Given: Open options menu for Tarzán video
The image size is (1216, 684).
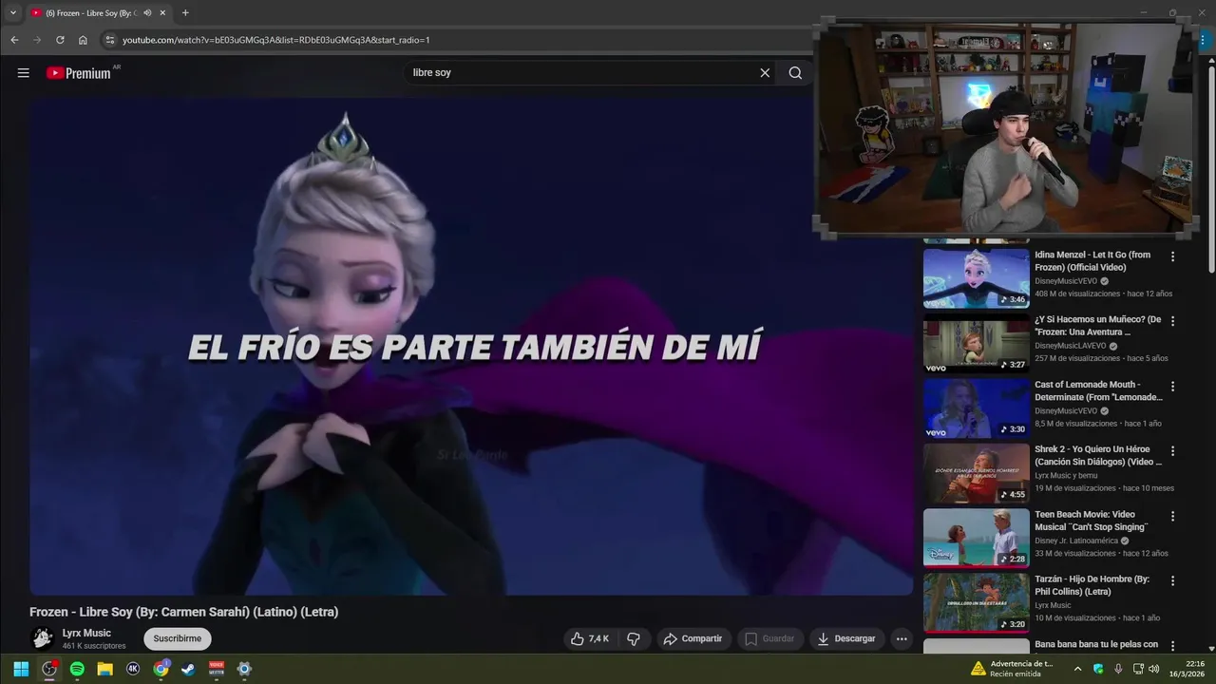Looking at the screenshot, I should (1172, 580).
